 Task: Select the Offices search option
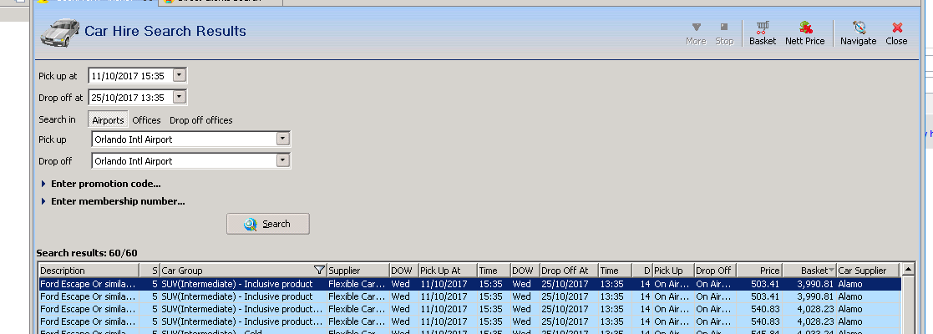(x=146, y=120)
